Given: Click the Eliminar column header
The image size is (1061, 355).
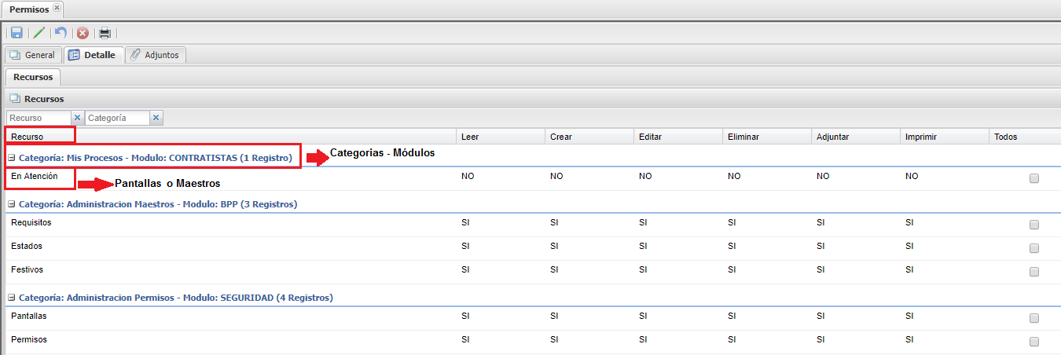Looking at the screenshot, I should [743, 137].
